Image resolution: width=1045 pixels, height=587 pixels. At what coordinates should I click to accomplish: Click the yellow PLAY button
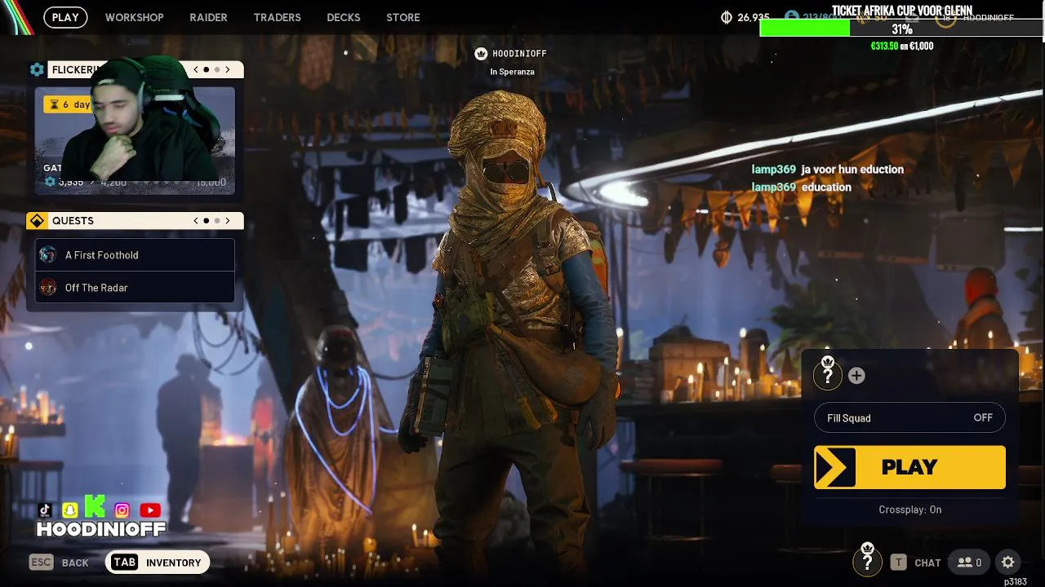click(909, 467)
